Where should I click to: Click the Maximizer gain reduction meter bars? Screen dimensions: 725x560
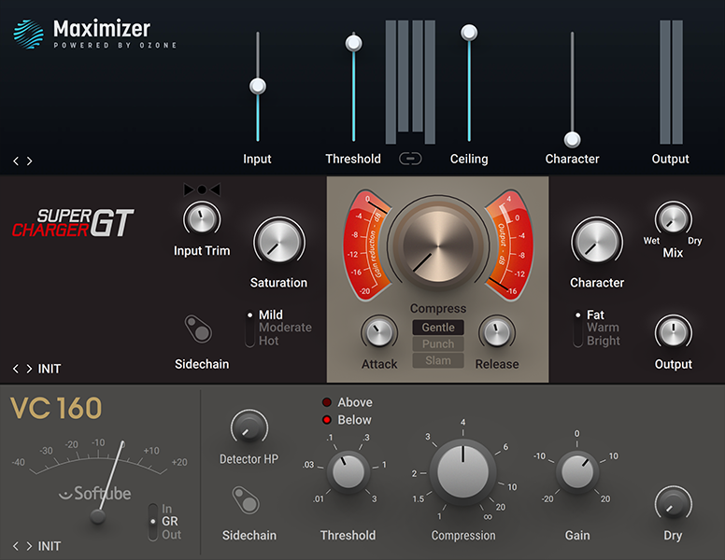(x=410, y=82)
